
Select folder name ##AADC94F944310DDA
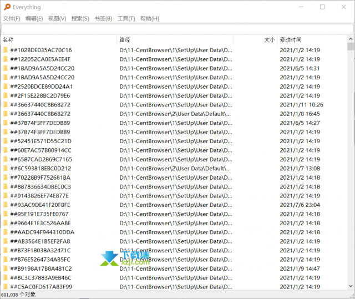tap(42, 232)
